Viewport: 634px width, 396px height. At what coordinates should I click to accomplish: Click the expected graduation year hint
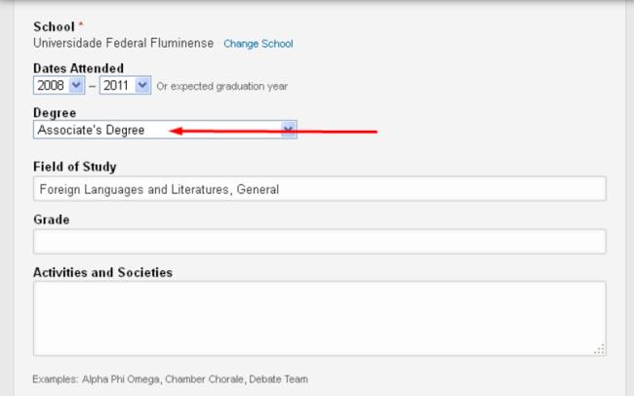point(222,87)
